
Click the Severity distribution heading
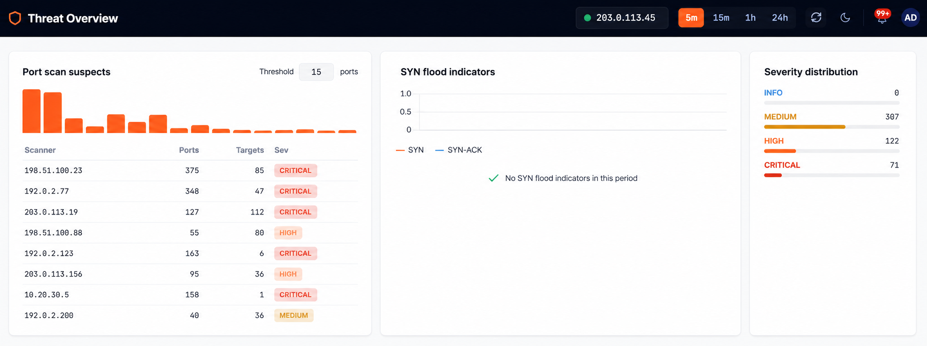(811, 72)
